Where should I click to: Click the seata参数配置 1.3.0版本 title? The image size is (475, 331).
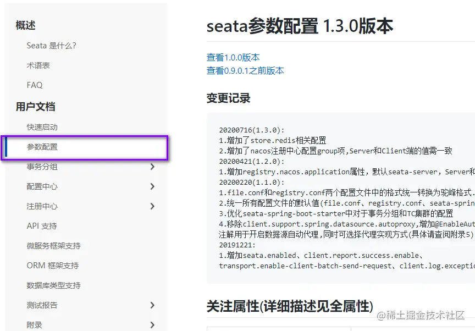tap(300, 26)
